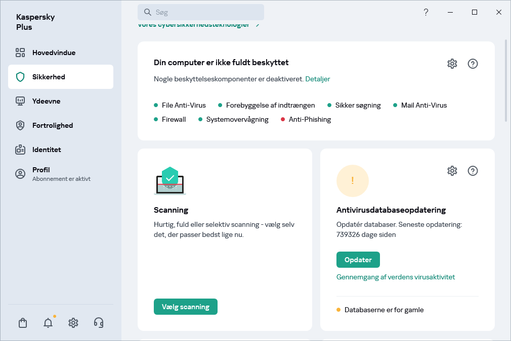Click the Søg search field

[x=200, y=12]
